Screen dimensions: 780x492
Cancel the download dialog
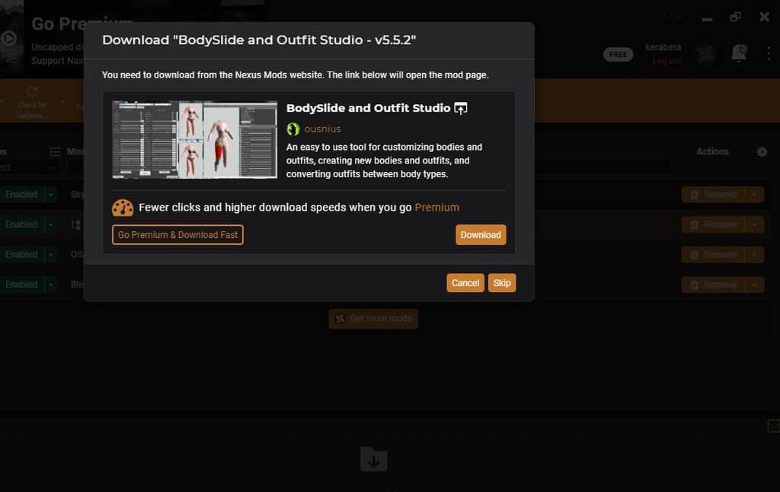coord(465,283)
